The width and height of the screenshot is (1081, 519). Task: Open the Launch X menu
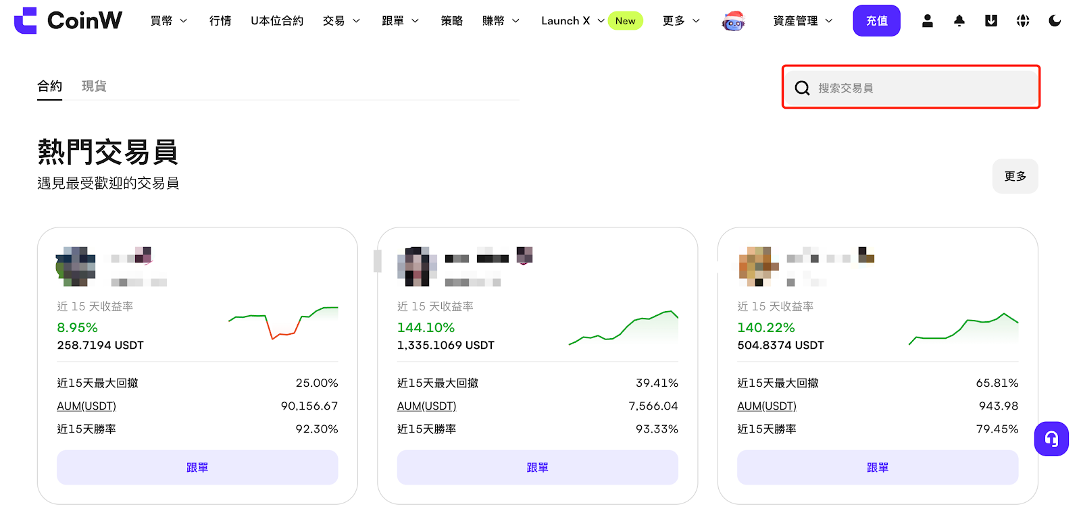click(572, 21)
